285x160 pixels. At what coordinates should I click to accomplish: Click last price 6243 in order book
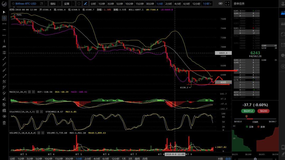click(x=255, y=53)
